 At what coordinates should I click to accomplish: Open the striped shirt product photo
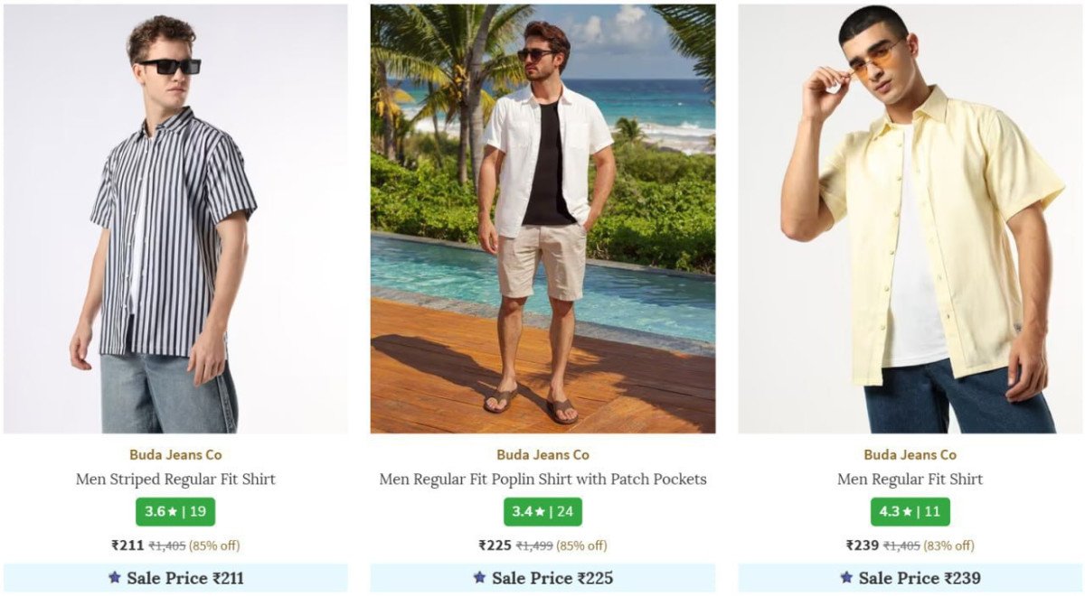175,219
